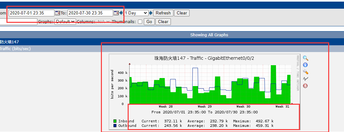The image size is (344, 132).
Task: Click the Week 29 axis label
Action: (205, 107)
